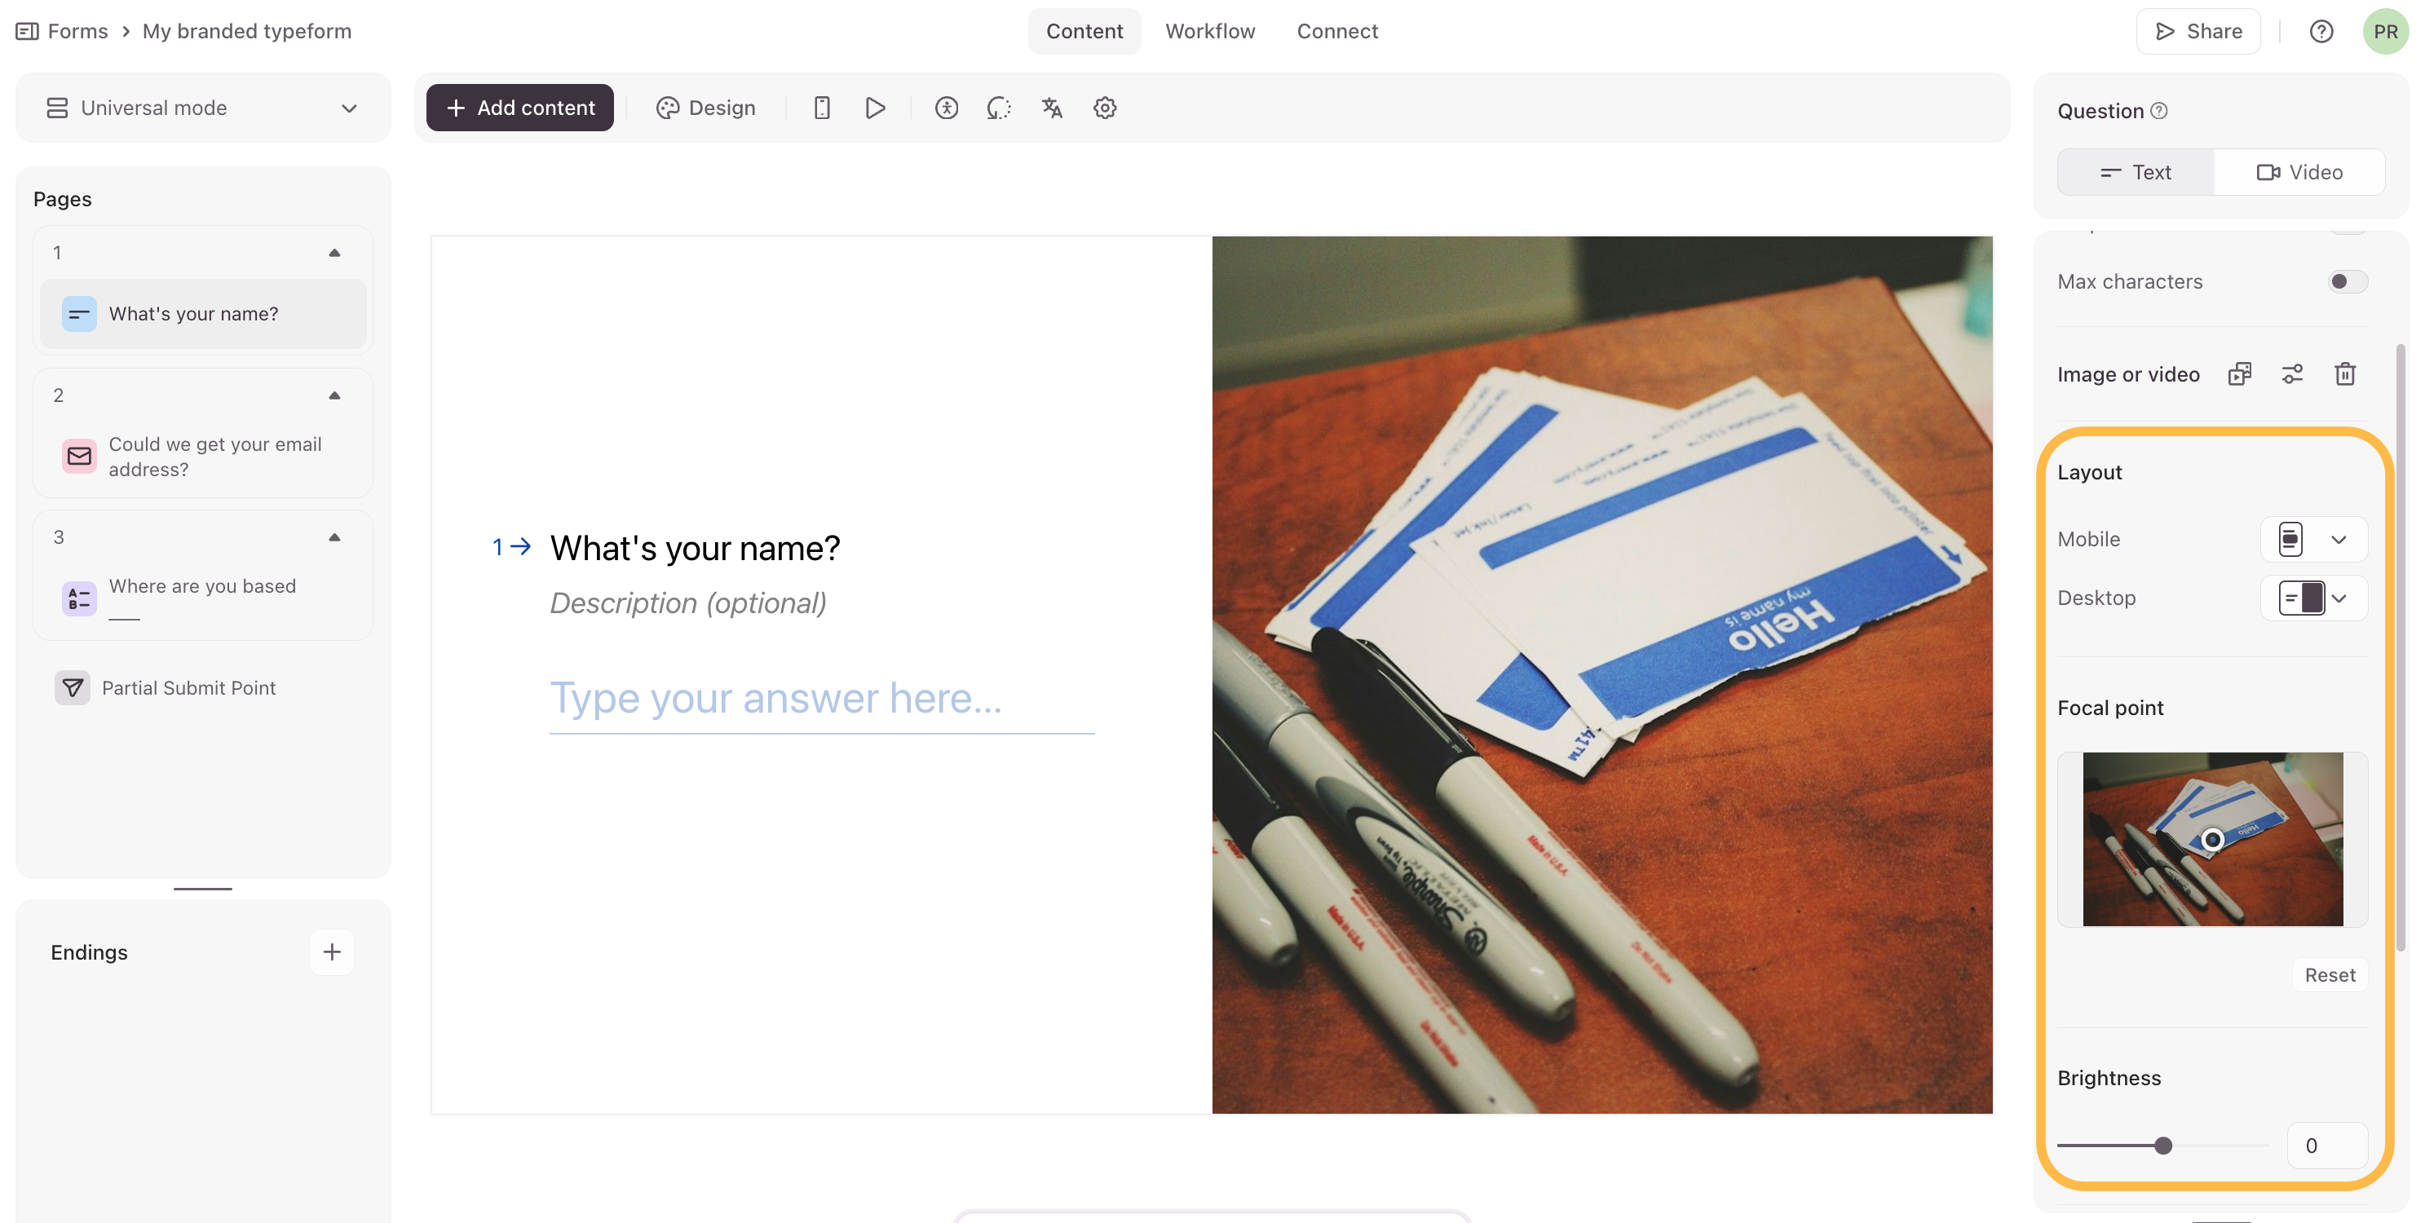Click the translate languages icon

tap(1052, 108)
